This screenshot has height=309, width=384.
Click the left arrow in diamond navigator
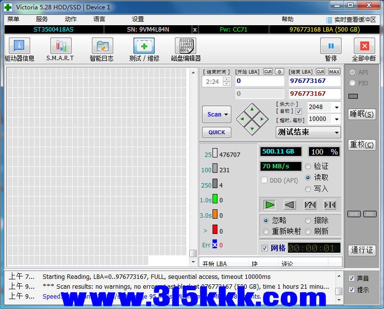242,119
